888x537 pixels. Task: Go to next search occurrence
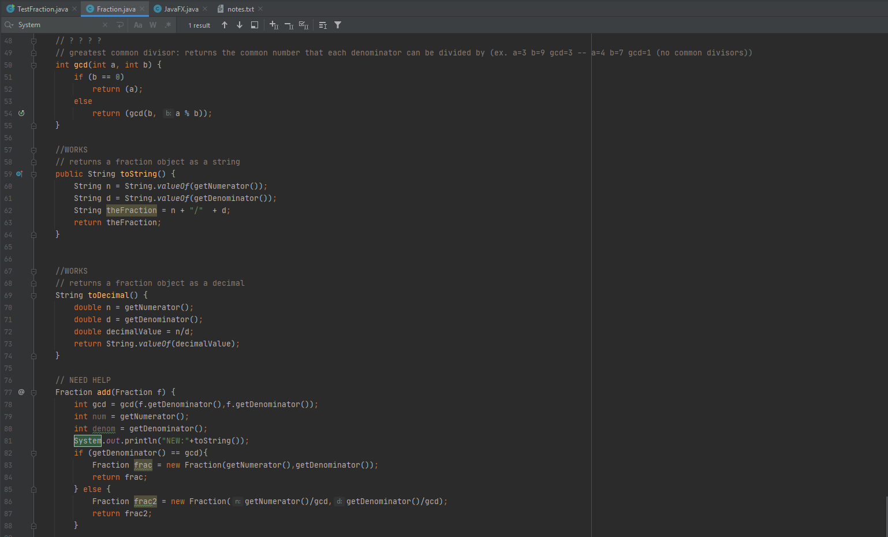point(240,25)
